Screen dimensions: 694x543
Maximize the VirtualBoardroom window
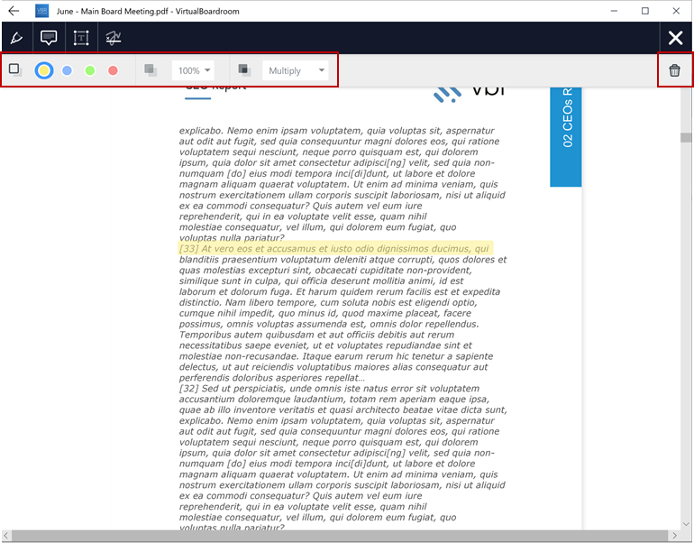pyautogui.click(x=645, y=11)
